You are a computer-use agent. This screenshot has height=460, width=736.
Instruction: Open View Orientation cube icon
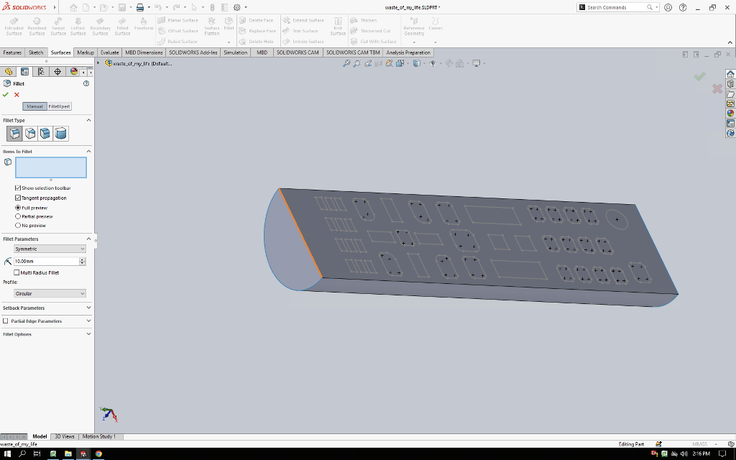click(x=400, y=63)
